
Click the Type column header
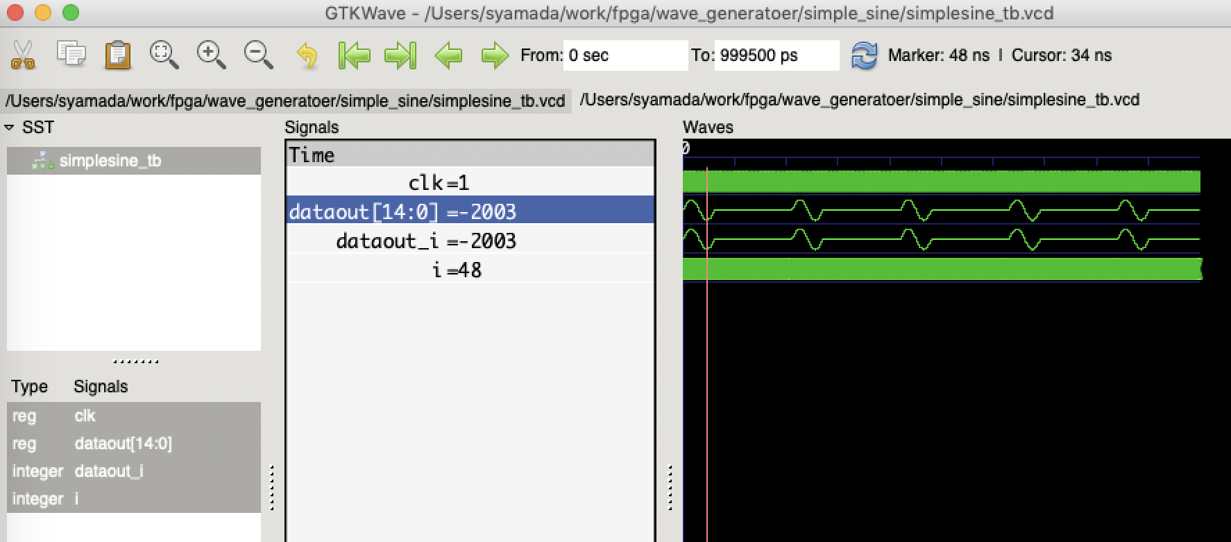tap(29, 387)
